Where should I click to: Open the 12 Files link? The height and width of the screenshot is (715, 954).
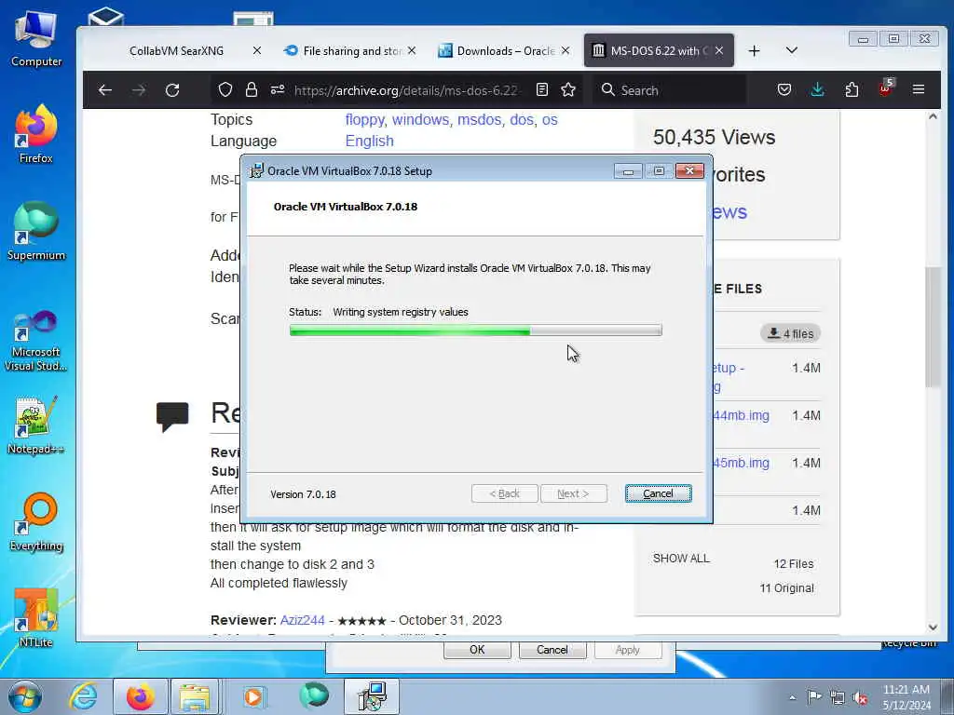click(x=794, y=564)
